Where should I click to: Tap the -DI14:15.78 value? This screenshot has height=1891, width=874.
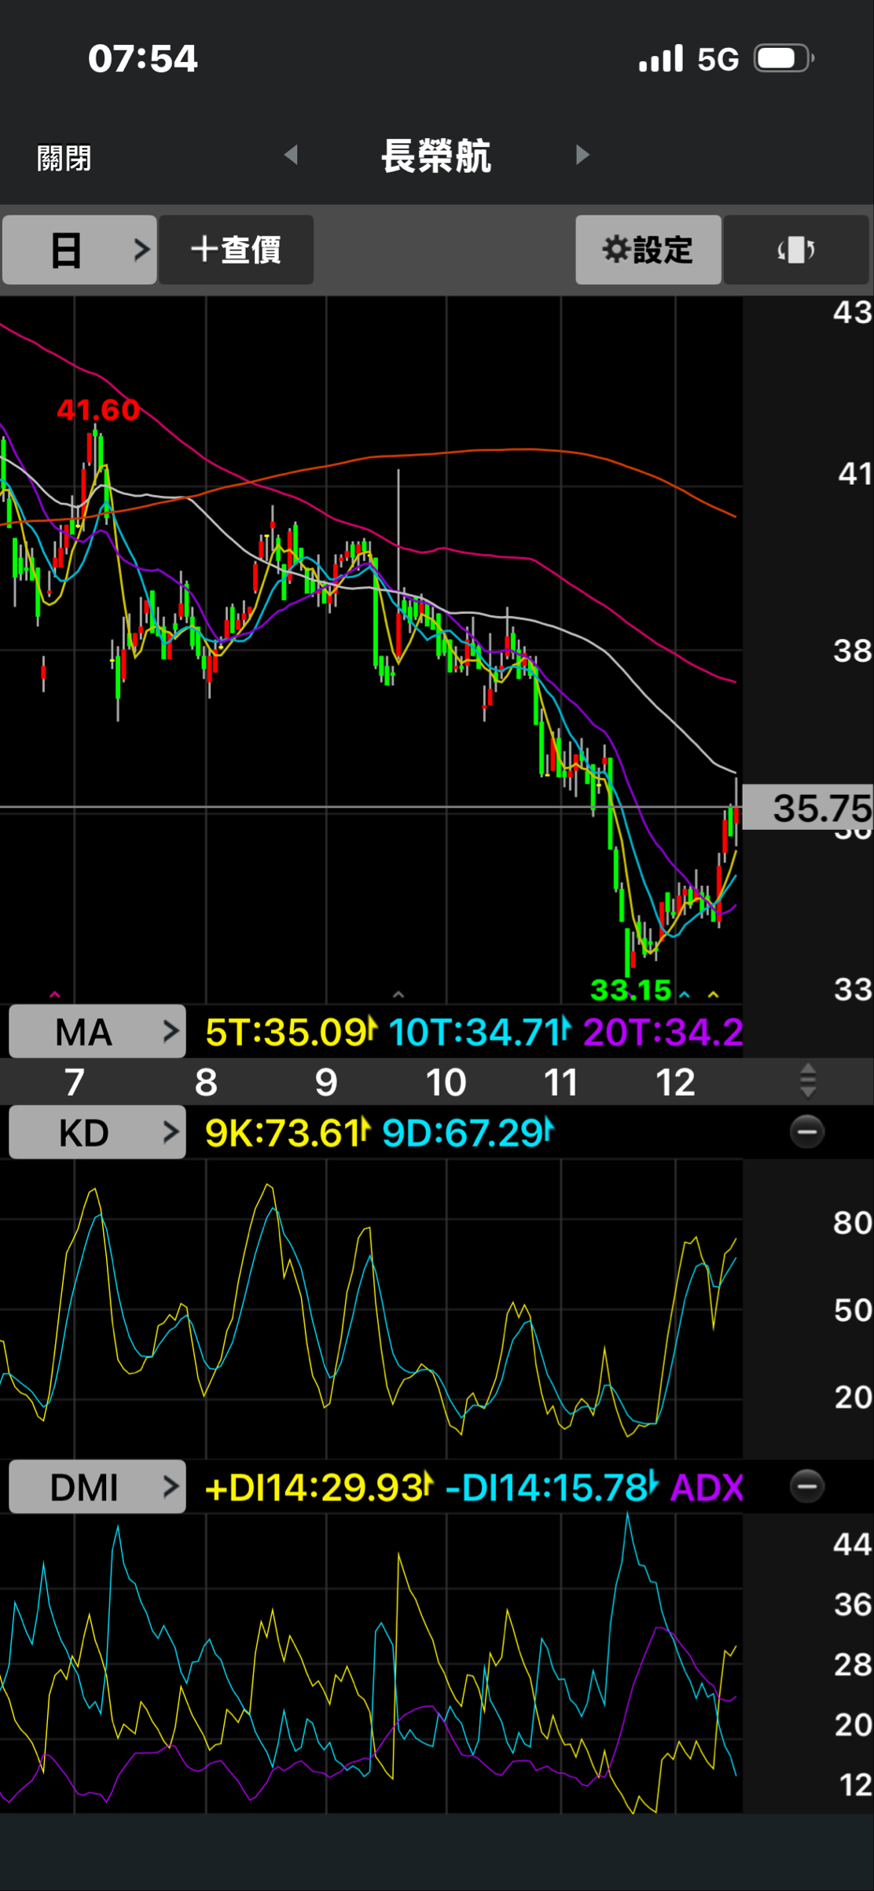pos(552,1487)
